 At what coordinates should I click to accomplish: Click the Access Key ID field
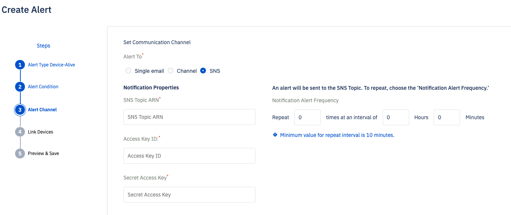[x=189, y=156]
